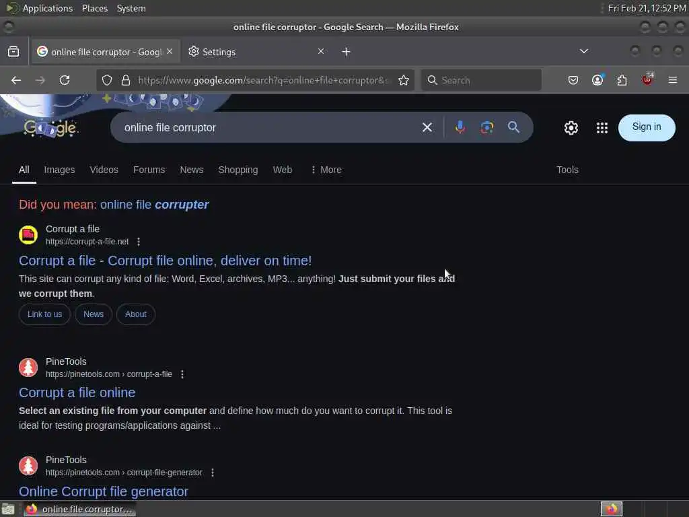Open the Applications menu

pos(40,8)
